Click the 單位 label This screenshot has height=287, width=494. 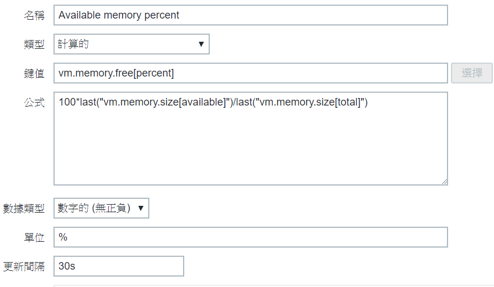(x=34, y=238)
